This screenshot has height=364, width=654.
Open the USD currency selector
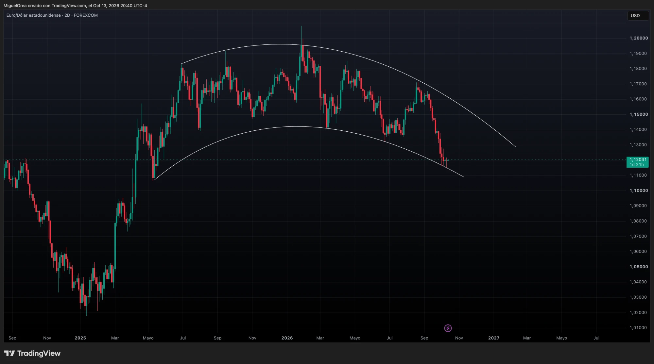coord(638,15)
